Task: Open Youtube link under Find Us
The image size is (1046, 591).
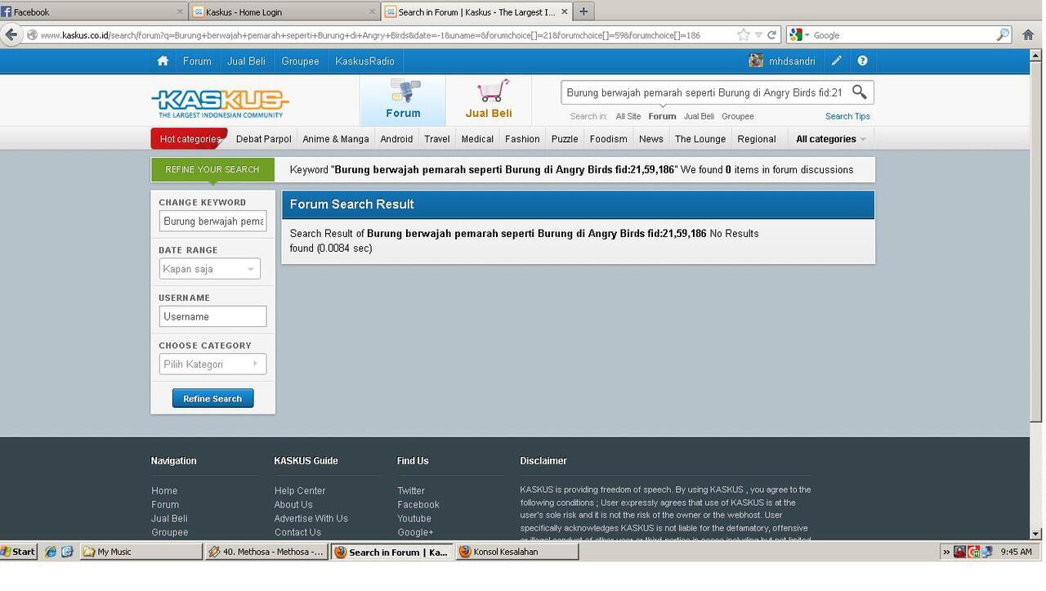Action: click(x=414, y=518)
